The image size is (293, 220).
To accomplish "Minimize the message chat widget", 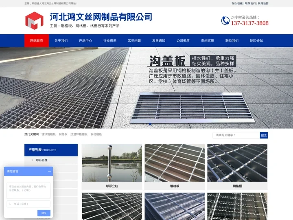I will [x=49, y=172].
